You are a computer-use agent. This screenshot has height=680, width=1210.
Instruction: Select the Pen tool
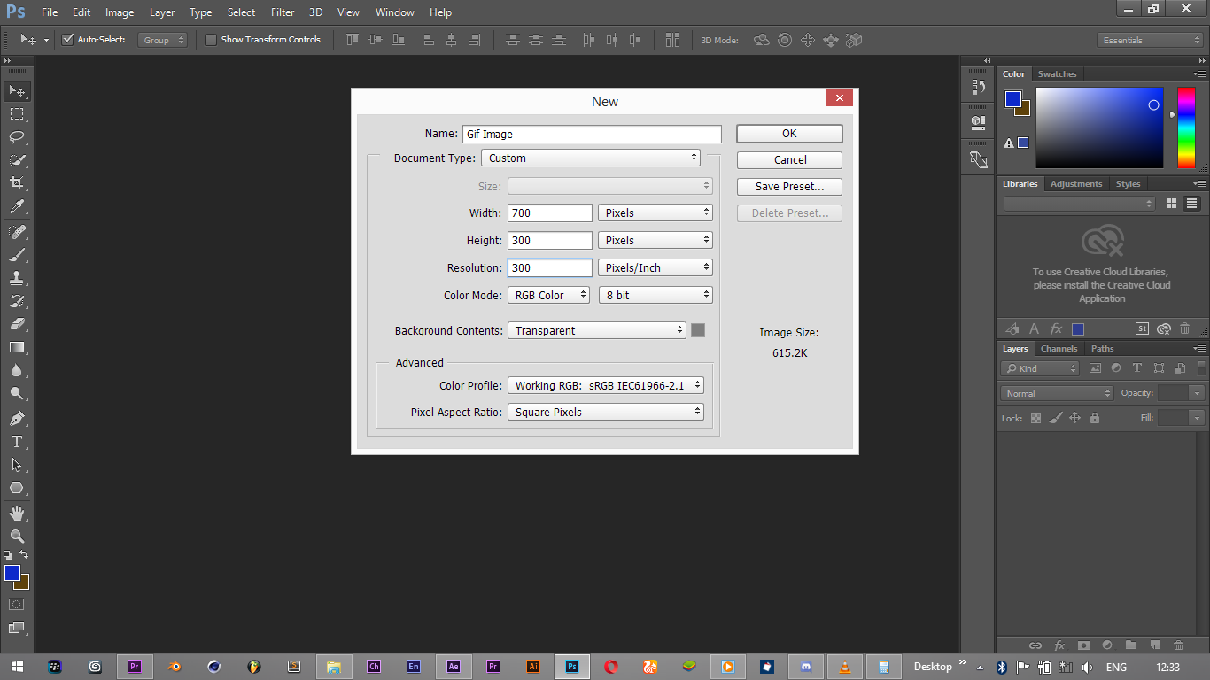pos(17,418)
